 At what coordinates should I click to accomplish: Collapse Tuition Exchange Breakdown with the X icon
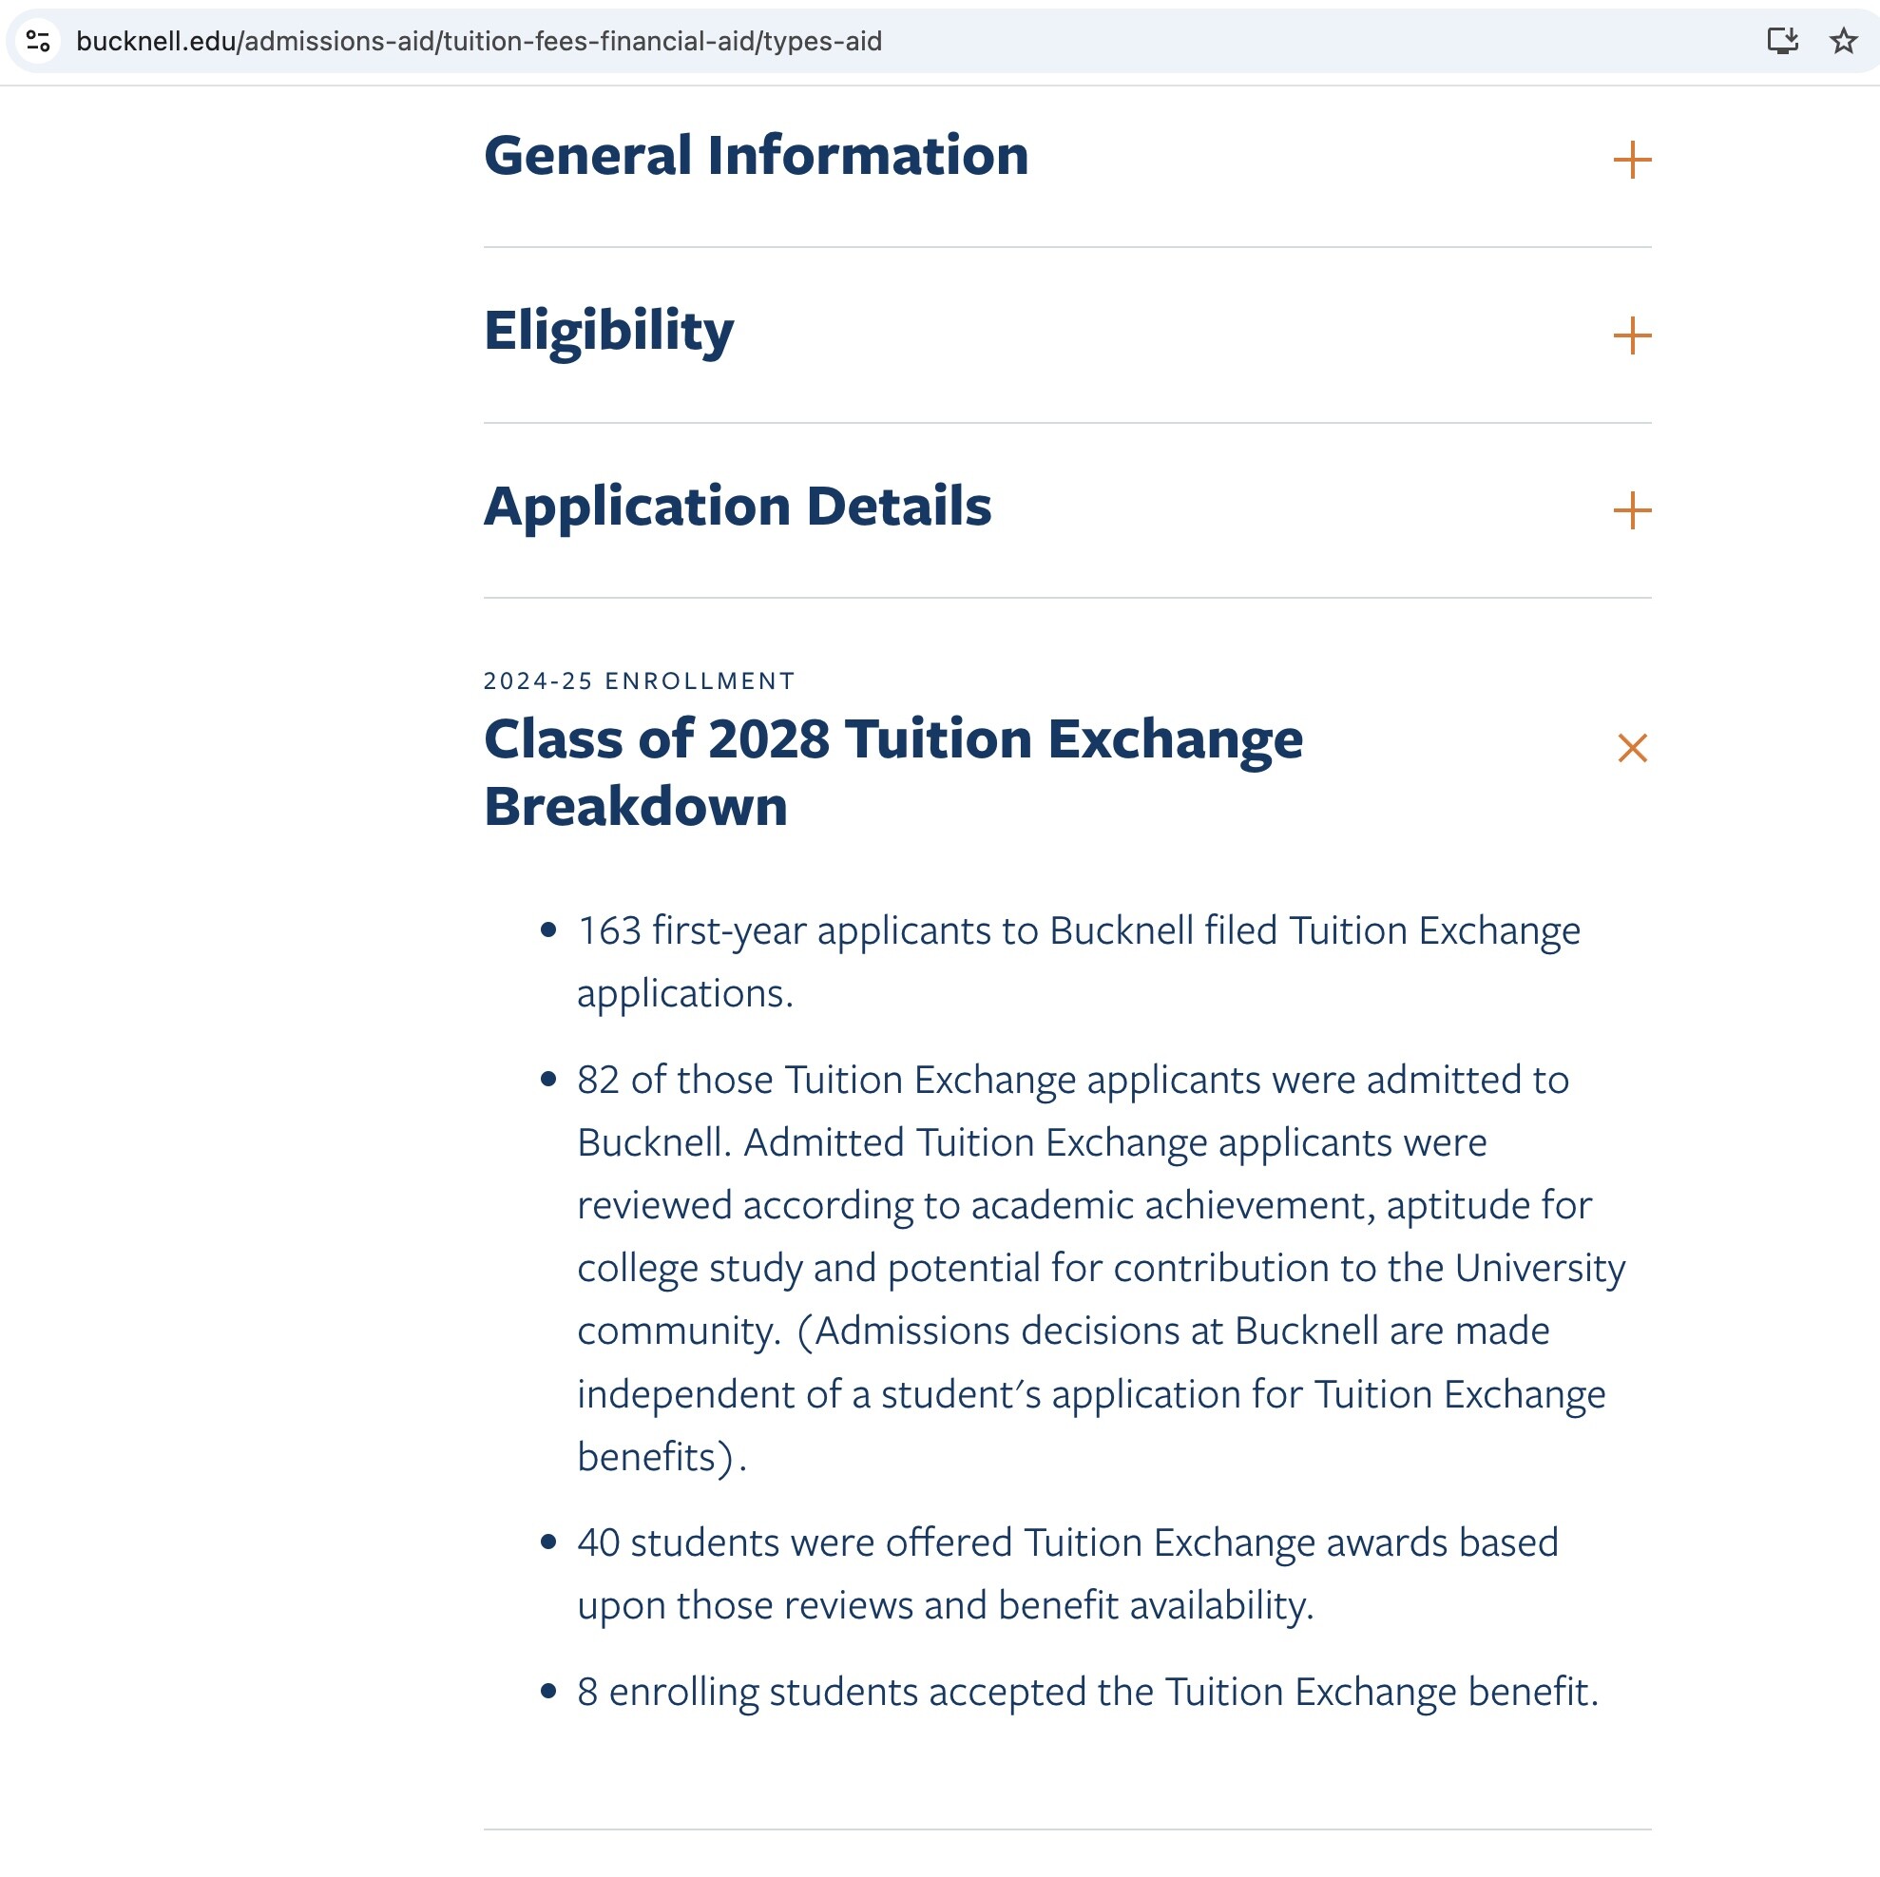[1632, 748]
